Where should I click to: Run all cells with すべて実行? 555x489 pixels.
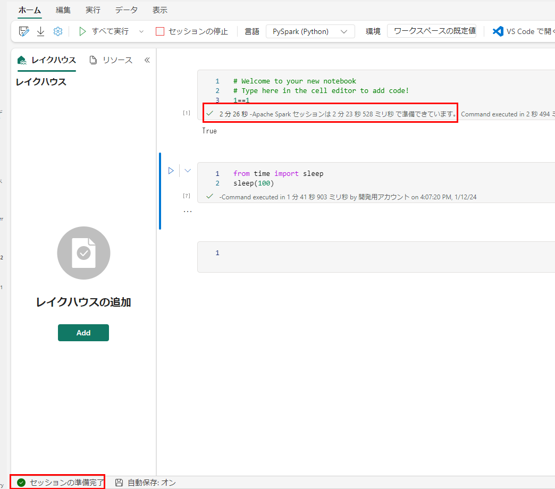(103, 31)
